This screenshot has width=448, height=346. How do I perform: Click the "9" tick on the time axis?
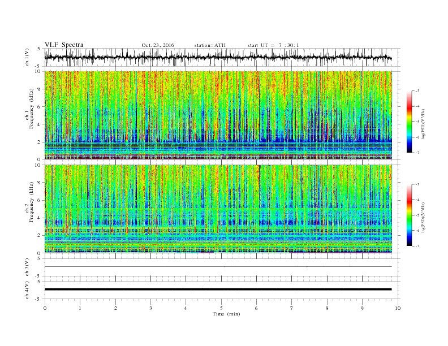(x=362, y=308)
